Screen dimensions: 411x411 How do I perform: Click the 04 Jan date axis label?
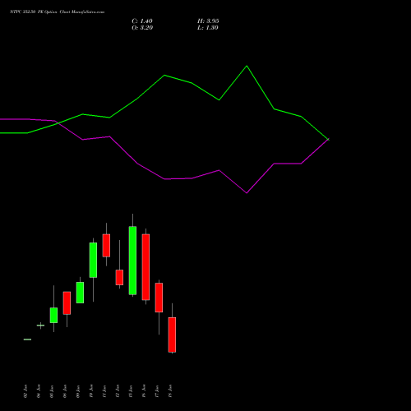[39, 391]
